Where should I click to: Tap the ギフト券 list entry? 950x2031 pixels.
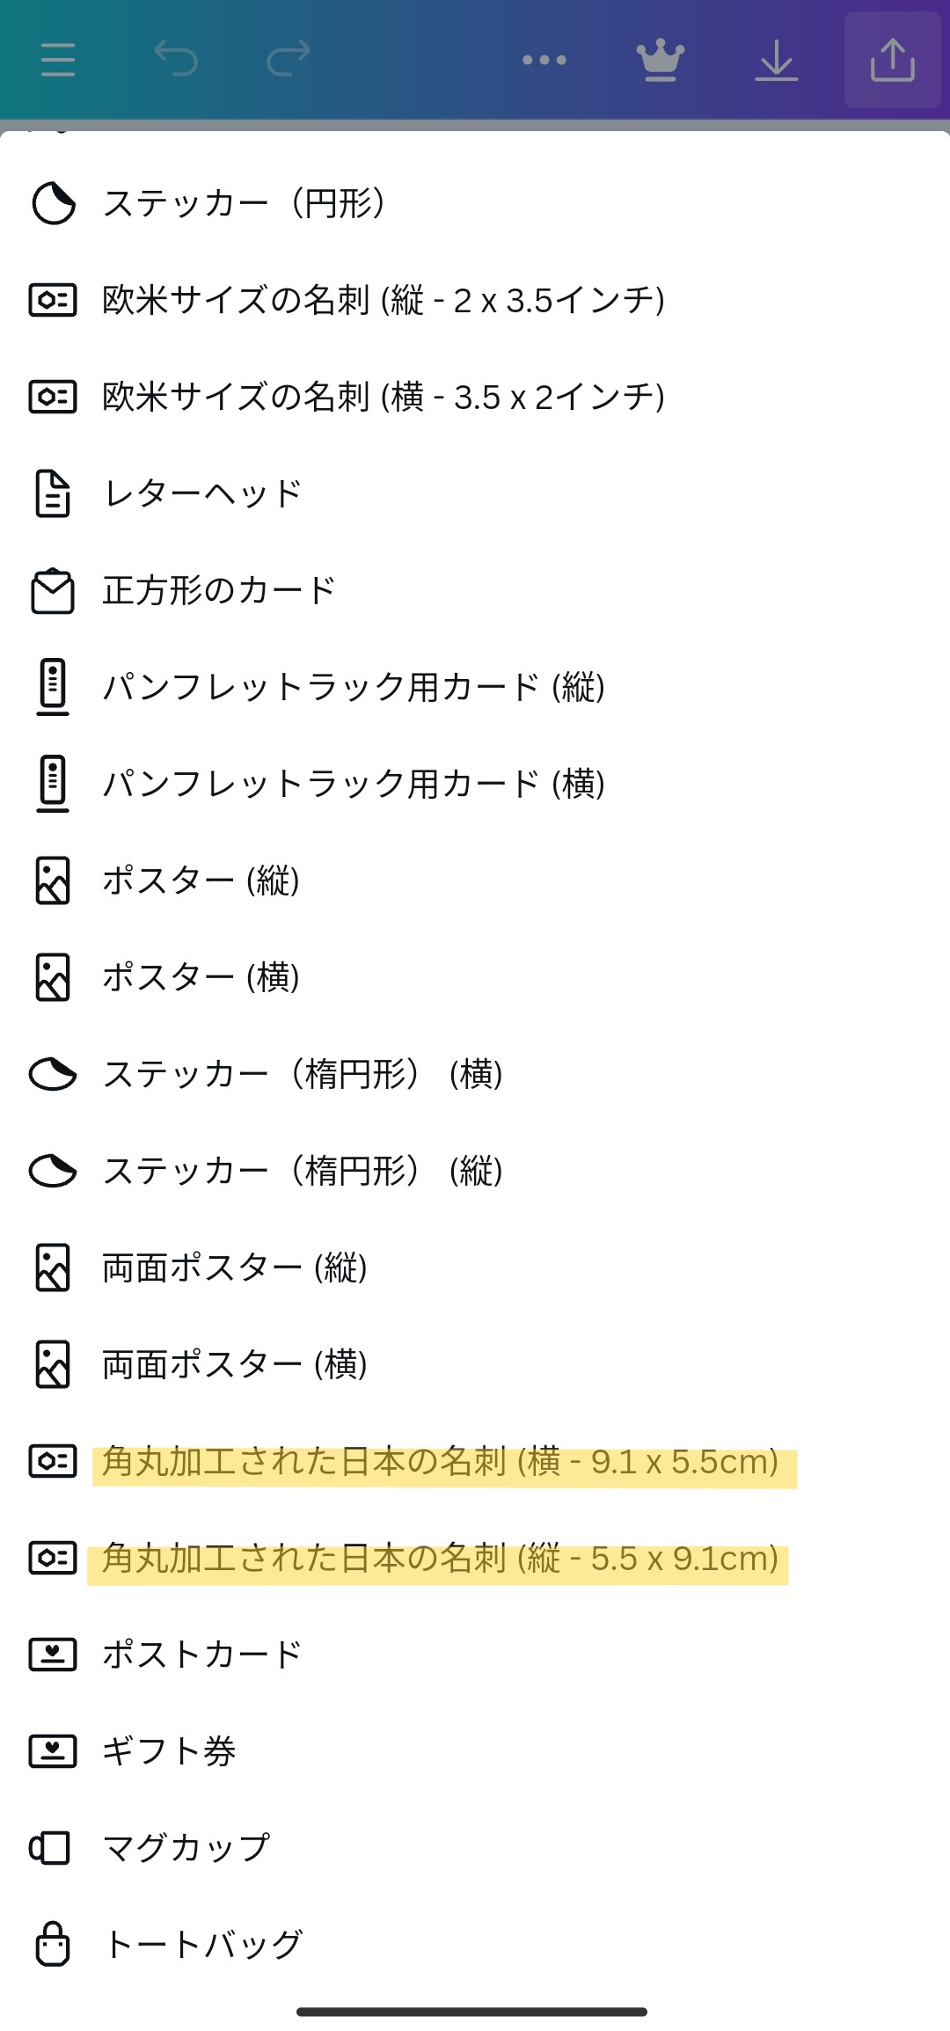point(169,1751)
